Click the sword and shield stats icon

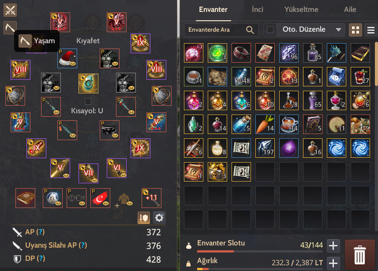point(144,218)
